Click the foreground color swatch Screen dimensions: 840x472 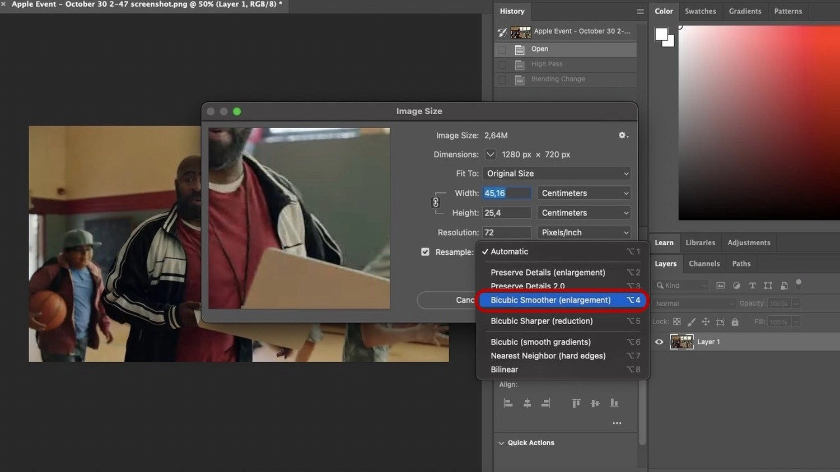pos(661,35)
